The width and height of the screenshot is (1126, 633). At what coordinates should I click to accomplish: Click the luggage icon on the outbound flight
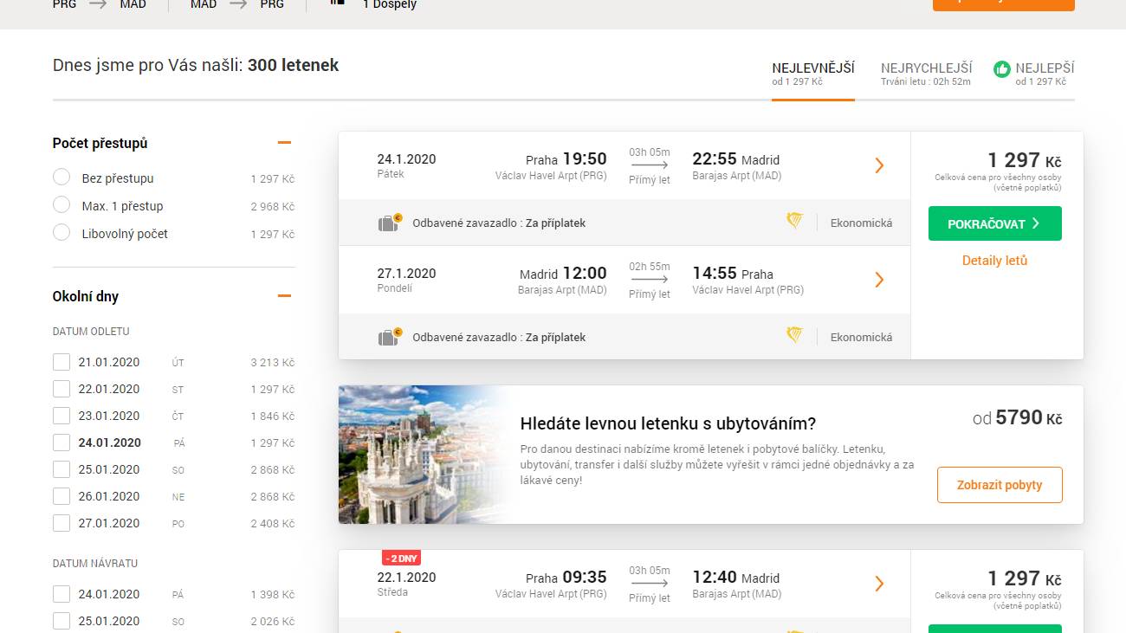click(x=390, y=223)
